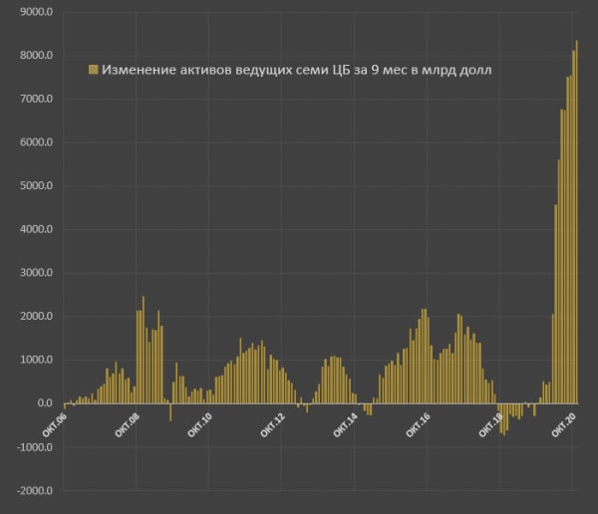The width and height of the screenshot is (598, 514).
Task: Click the x-axis label ОКТ.08
Action: (127, 425)
